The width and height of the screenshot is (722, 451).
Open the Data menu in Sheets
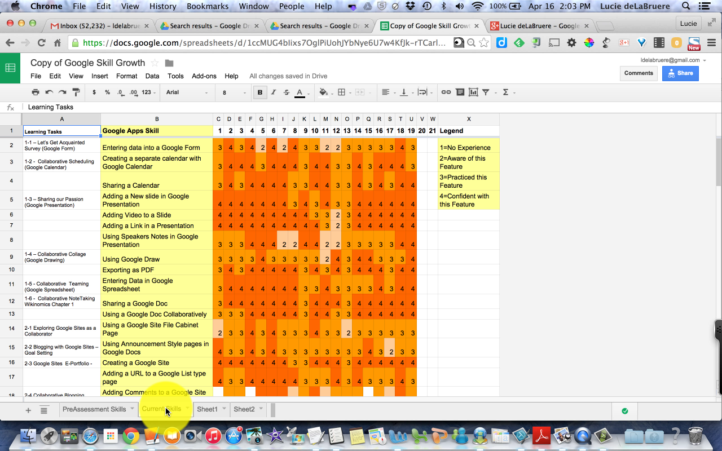coord(152,76)
